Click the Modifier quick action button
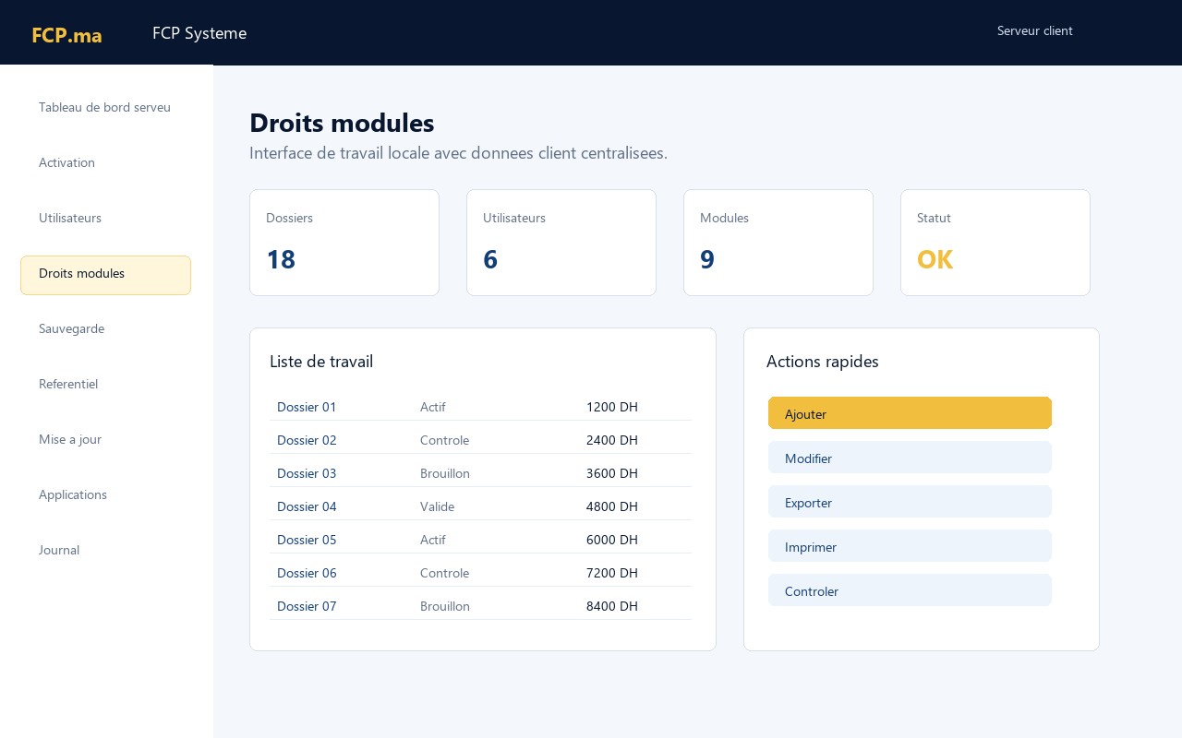Viewport: 1182px width, 738px height. (x=910, y=458)
